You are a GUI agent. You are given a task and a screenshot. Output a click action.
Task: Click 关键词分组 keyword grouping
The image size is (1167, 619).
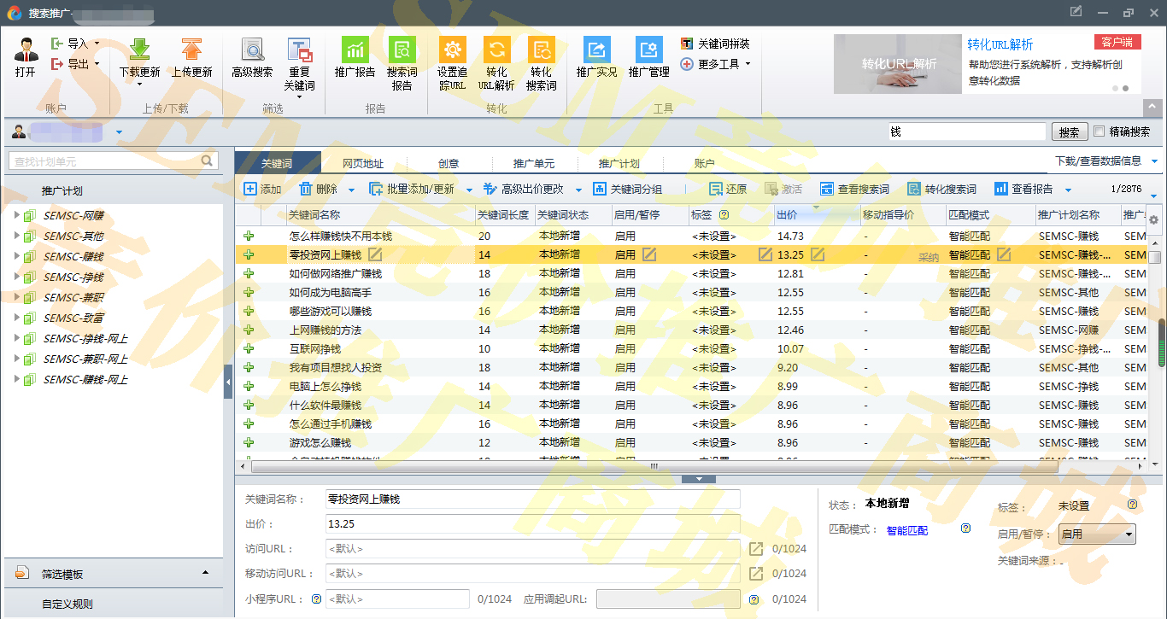[x=627, y=189]
